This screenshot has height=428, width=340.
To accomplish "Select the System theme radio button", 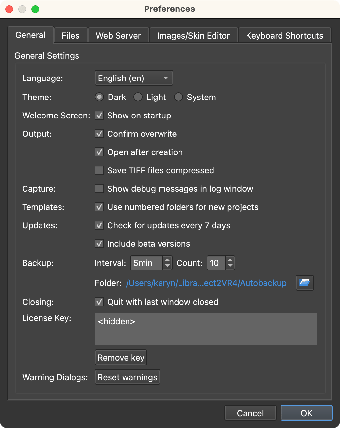I will click(x=178, y=97).
